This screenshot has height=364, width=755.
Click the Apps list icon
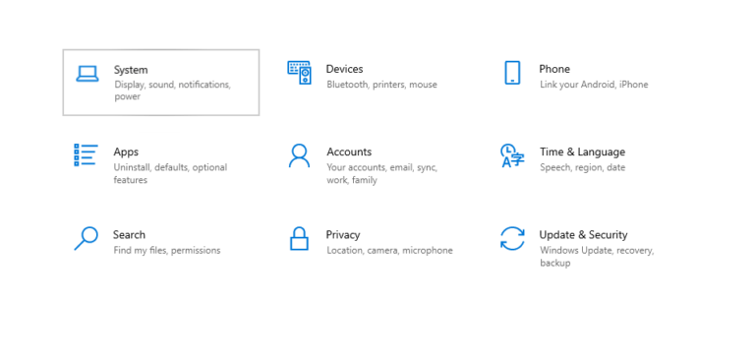click(x=86, y=155)
